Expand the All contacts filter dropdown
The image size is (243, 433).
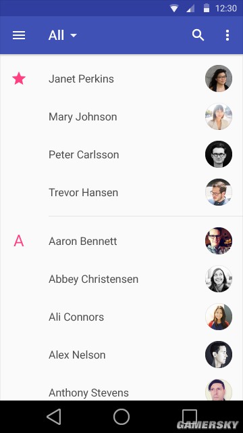click(x=63, y=35)
